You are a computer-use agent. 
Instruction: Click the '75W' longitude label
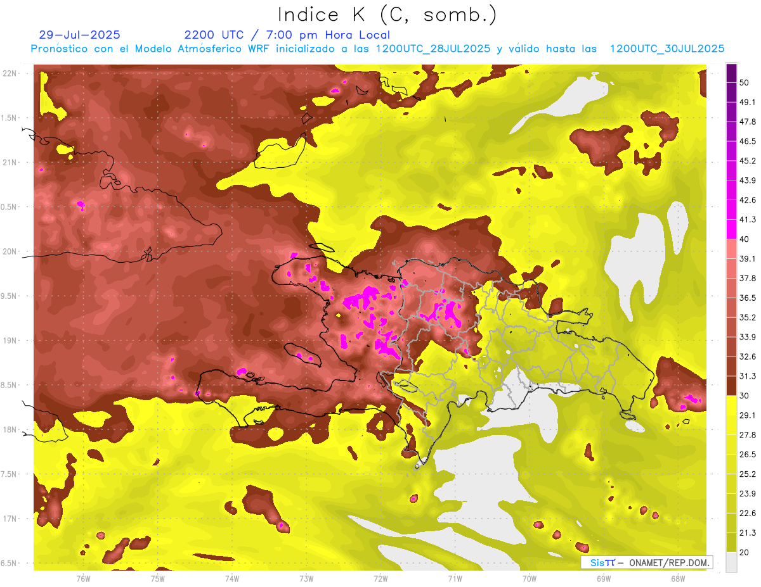click(157, 579)
